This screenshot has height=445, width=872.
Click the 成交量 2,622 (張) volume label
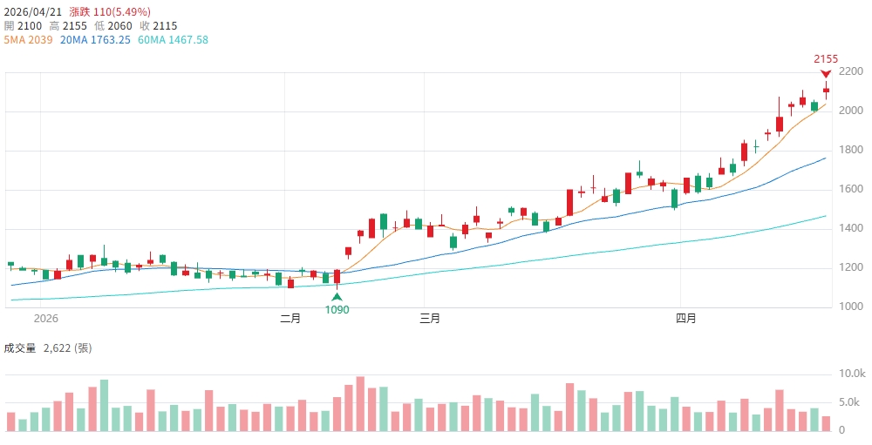(x=48, y=348)
